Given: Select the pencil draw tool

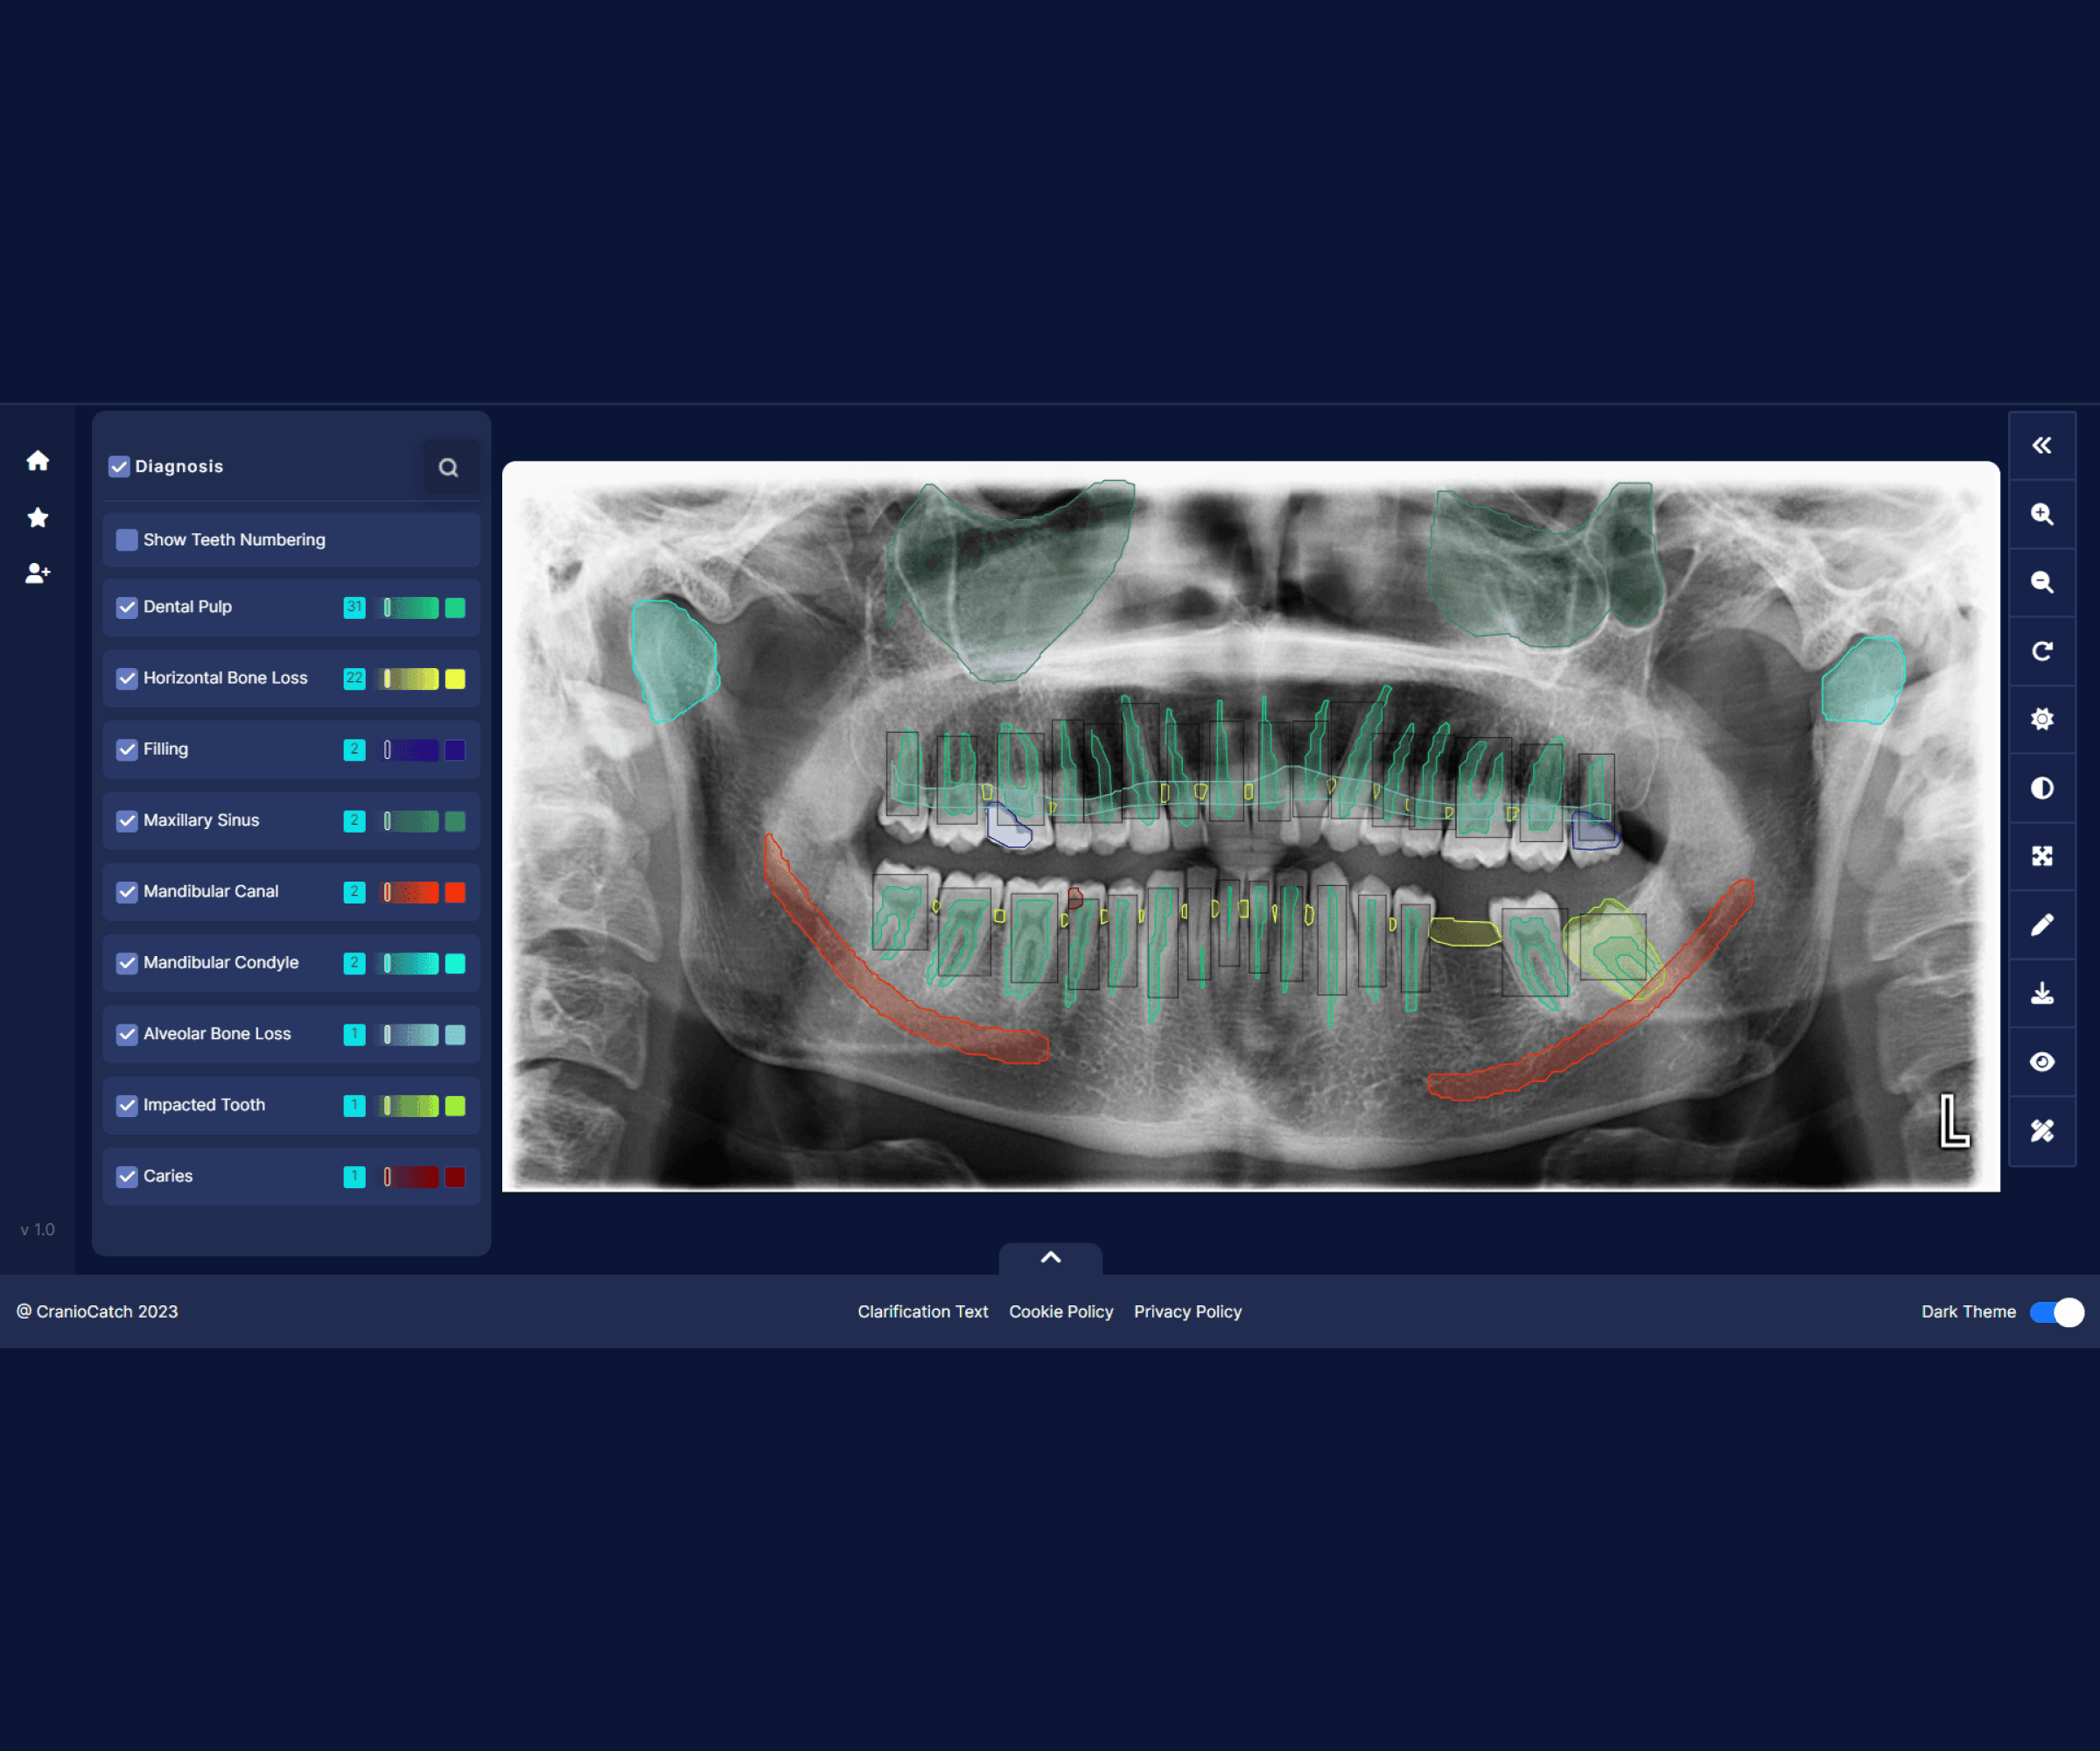Looking at the screenshot, I should pos(2042,925).
